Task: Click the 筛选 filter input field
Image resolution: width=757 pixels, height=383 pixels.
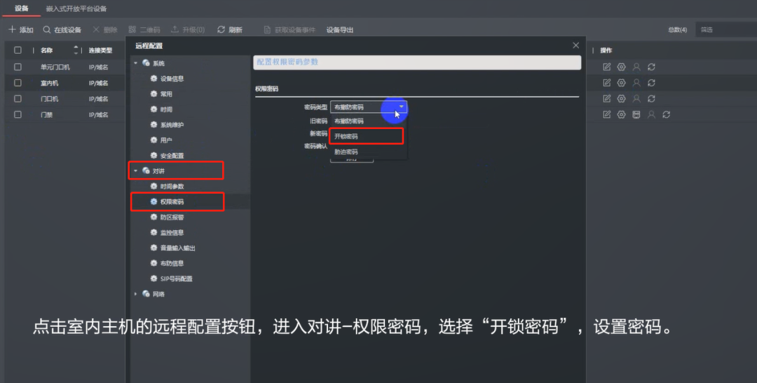Action: (x=725, y=30)
